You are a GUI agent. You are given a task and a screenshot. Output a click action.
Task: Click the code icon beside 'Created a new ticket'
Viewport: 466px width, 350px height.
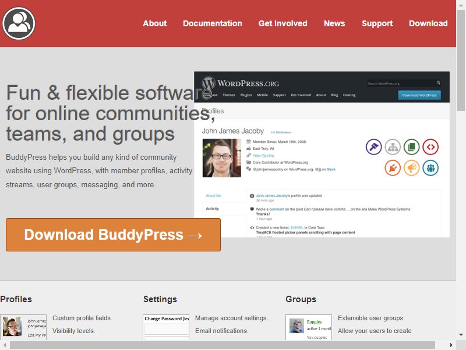click(x=252, y=228)
